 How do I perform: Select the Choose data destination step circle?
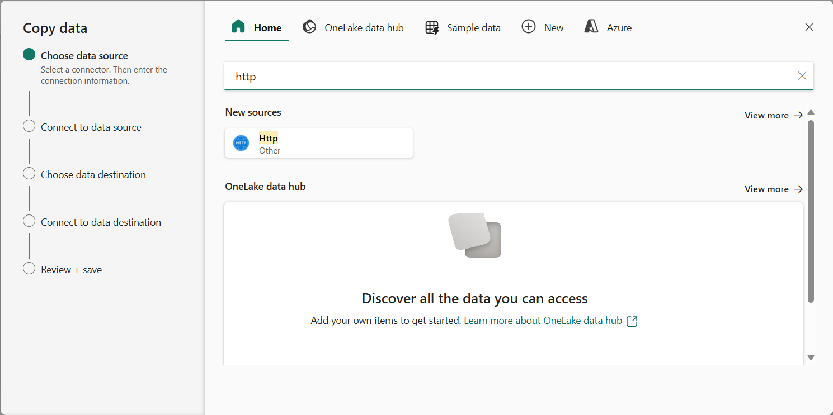pyautogui.click(x=29, y=173)
